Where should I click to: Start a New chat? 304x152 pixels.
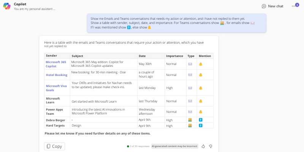272,6
